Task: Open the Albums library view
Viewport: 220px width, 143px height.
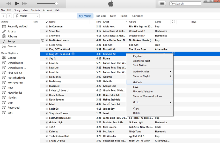Action: click(12, 36)
